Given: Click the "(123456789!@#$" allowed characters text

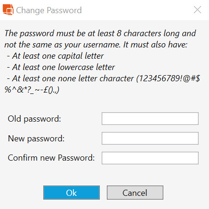Looking at the screenshot, I should pos(168,78).
